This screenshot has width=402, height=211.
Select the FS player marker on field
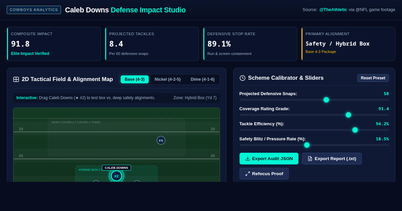point(161,140)
